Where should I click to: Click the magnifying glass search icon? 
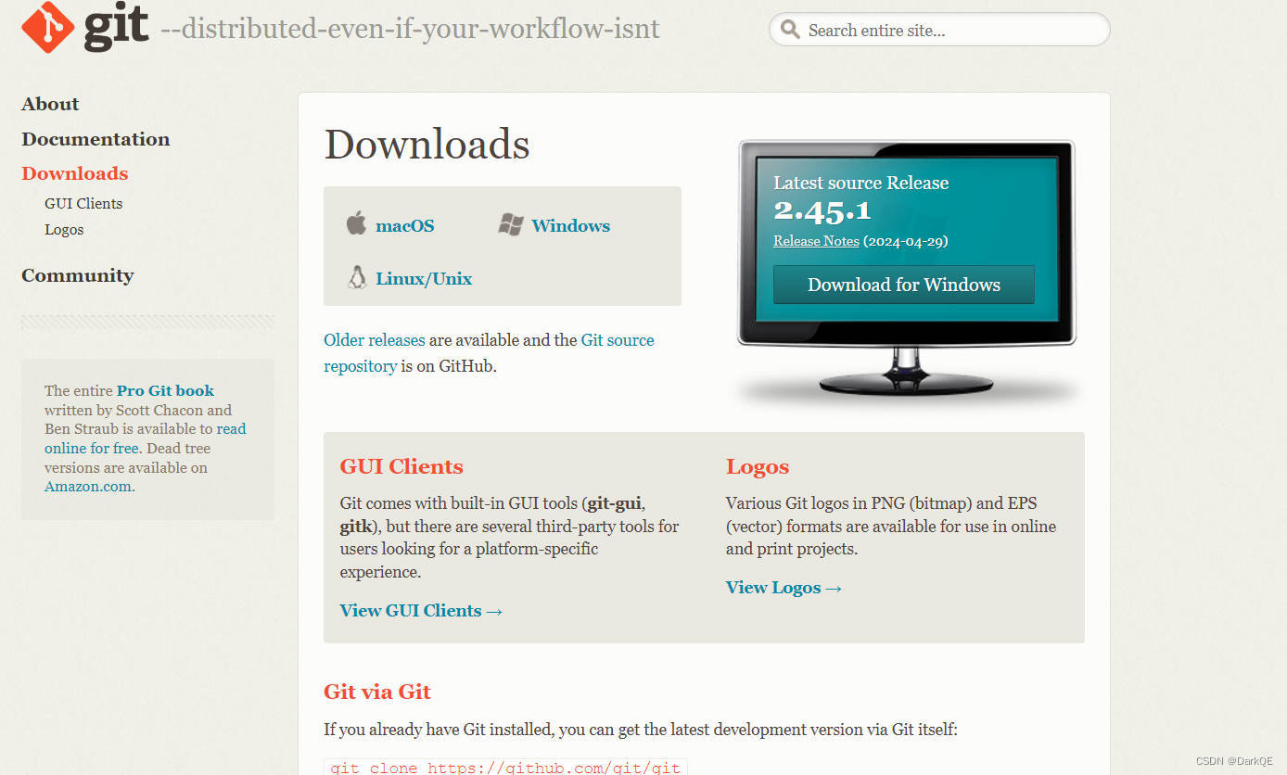click(x=790, y=30)
